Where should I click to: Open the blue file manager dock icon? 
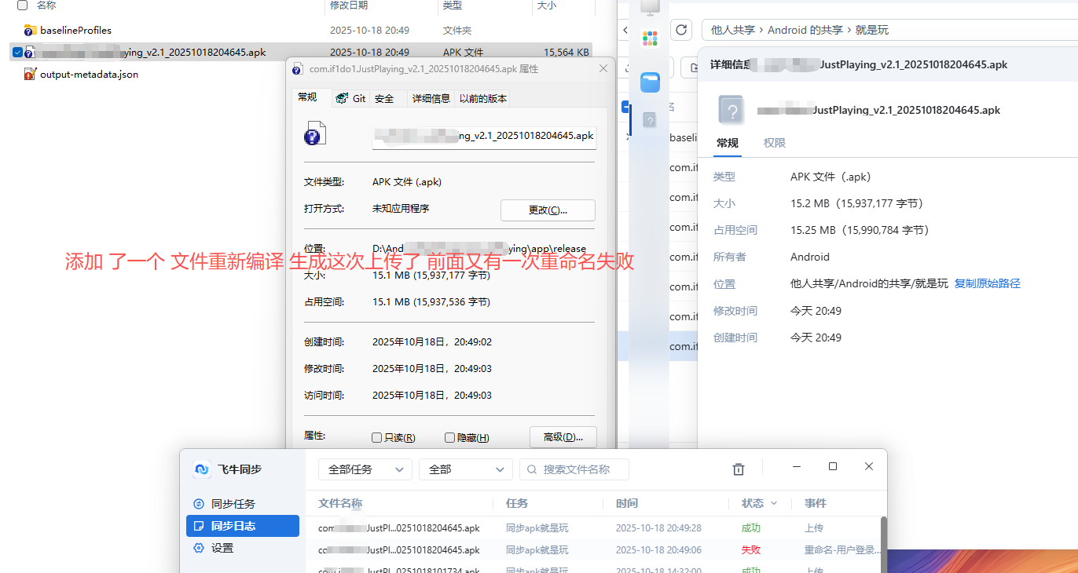[650, 82]
